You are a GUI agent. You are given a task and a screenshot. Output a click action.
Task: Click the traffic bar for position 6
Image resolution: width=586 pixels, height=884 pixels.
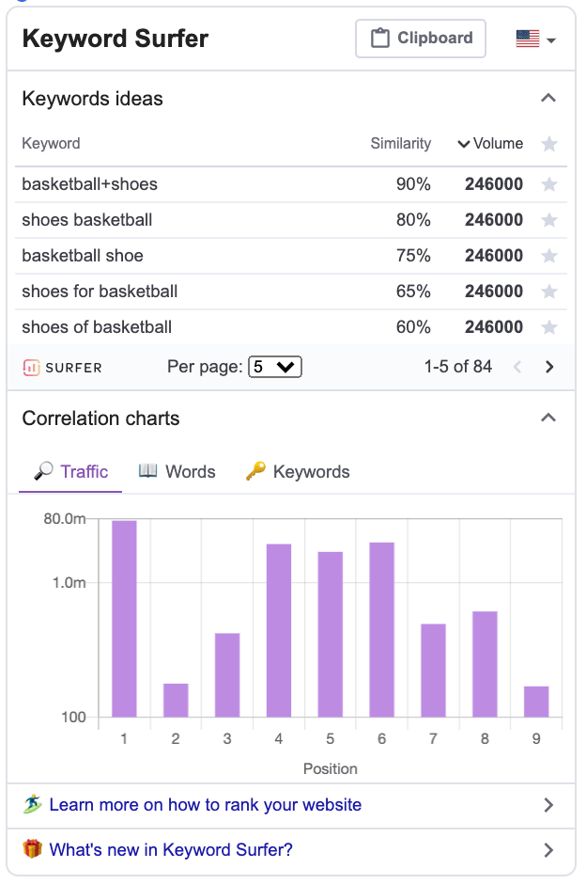tap(381, 630)
